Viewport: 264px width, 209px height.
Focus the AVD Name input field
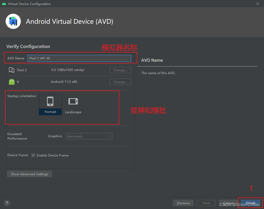pos(79,58)
